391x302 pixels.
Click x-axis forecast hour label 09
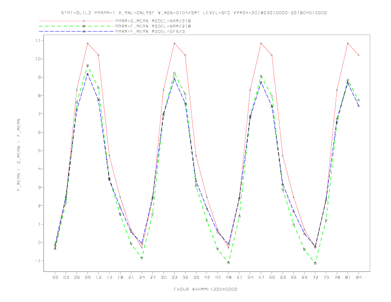tap(87, 277)
